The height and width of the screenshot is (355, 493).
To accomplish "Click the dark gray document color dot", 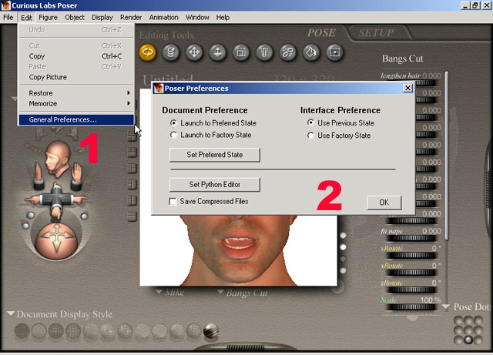I will coord(343,259).
